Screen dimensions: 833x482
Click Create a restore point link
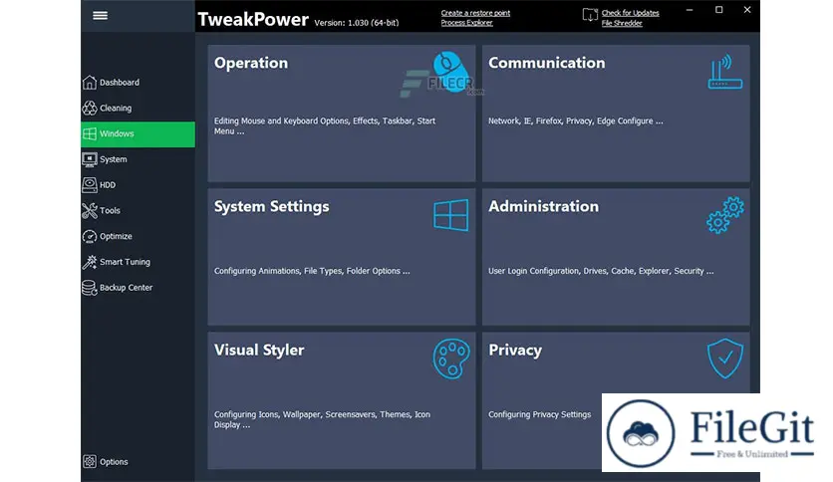pos(475,13)
